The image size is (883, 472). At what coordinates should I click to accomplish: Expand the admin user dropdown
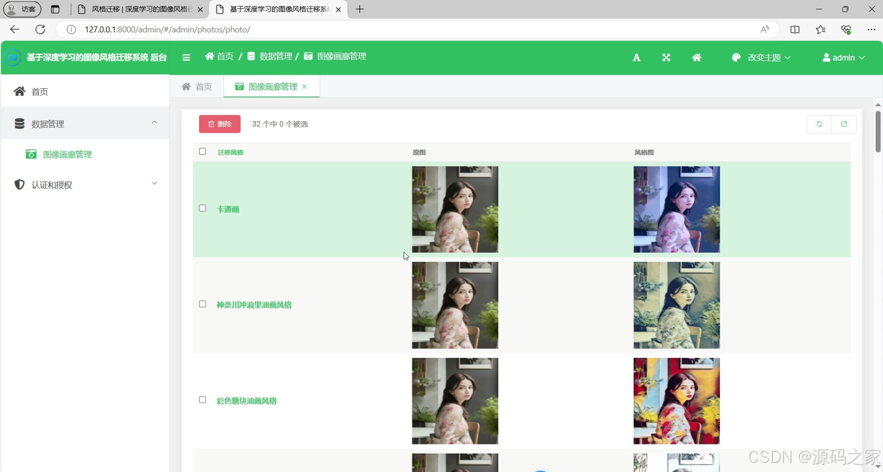point(843,57)
